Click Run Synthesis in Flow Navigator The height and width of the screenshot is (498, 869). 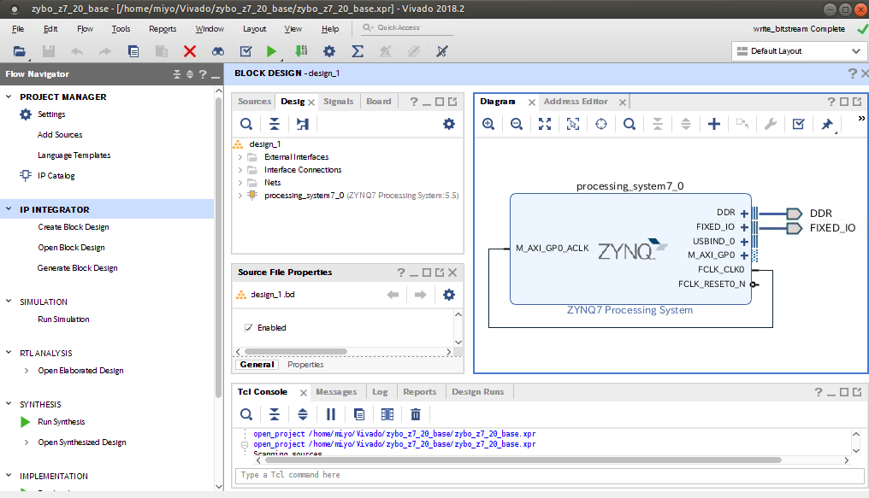click(x=62, y=422)
